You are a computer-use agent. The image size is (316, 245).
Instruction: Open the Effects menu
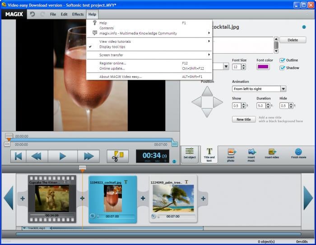click(x=78, y=14)
